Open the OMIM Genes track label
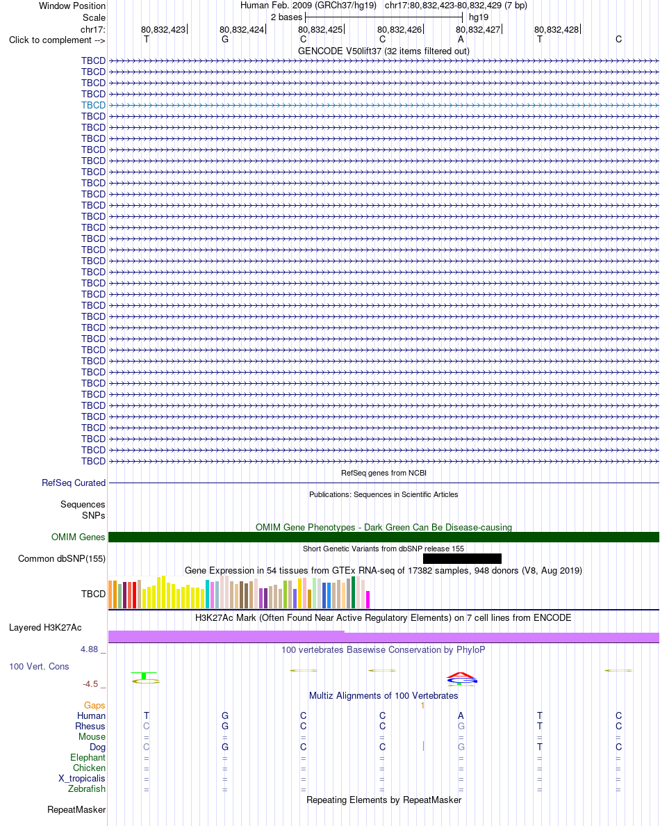Viewport: 660px width, 826px height. pos(79,537)
